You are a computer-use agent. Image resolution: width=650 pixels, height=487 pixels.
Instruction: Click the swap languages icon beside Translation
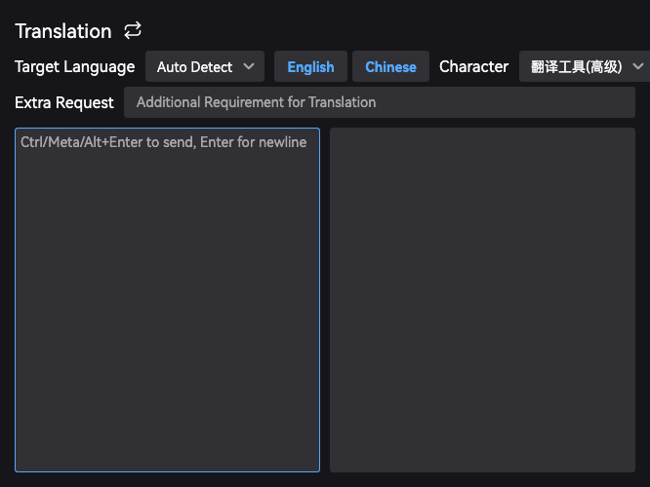(x=133, y=31)
